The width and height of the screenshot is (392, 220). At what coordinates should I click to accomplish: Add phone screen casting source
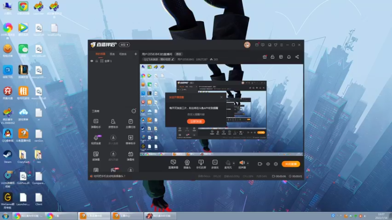pos(201,164)
